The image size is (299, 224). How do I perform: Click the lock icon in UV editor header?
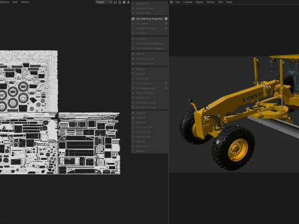[120, 2]
